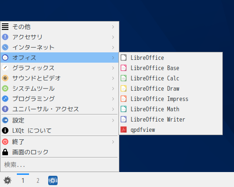Screen dimensions: 234x187
Task: Expand プログラミング submenu chevron
Action: pos(113,99)
